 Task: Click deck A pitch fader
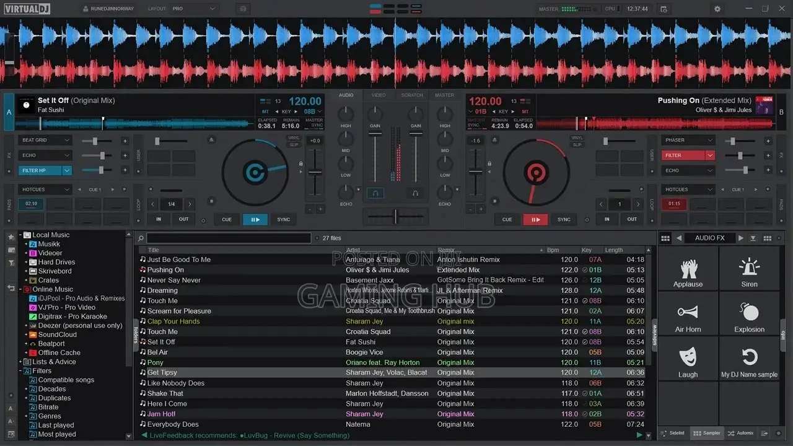point(315,173)
